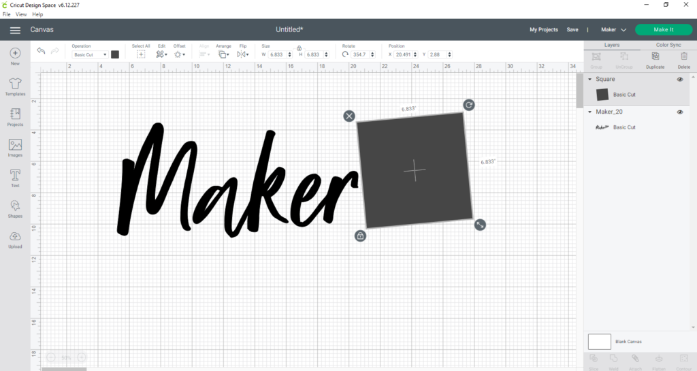Duplicate the selected layer

tap(655, 60)
